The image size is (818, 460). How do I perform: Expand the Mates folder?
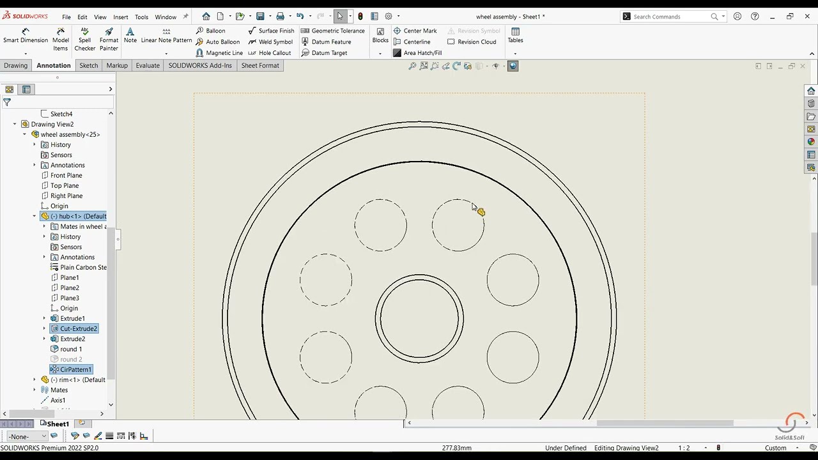click(x=35, y=390)
